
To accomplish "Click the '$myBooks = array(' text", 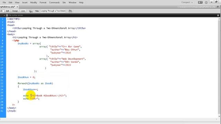I will pos(29,44).
